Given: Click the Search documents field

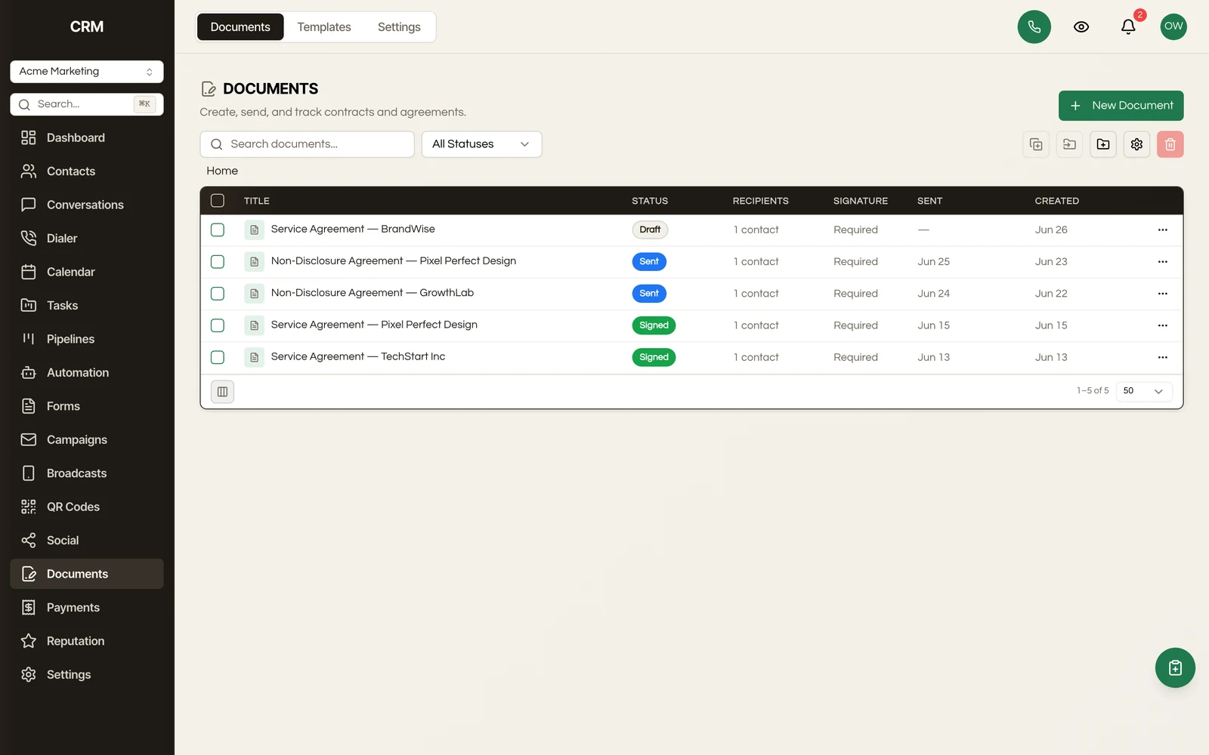Looking at the screenshot, I should 307,144.
